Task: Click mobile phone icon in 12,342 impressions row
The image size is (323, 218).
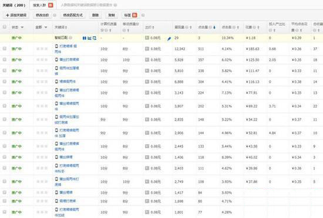Action: [56, 46]
